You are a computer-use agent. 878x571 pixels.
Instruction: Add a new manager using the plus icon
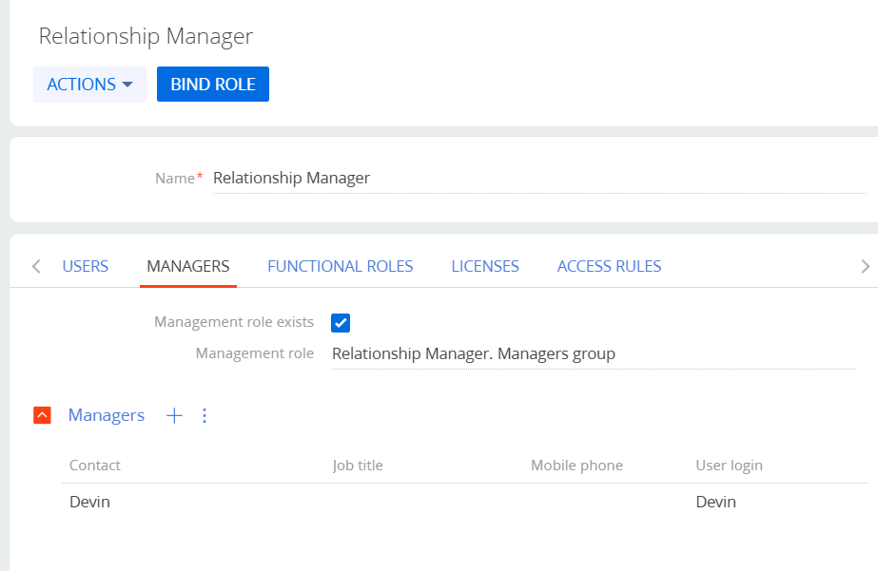174,415
